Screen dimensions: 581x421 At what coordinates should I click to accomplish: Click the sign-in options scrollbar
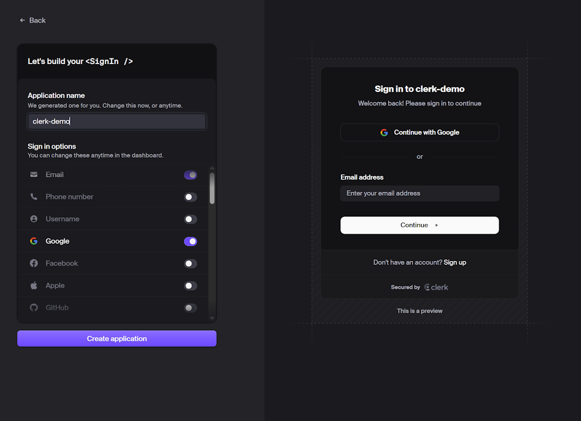click(212, 187)
